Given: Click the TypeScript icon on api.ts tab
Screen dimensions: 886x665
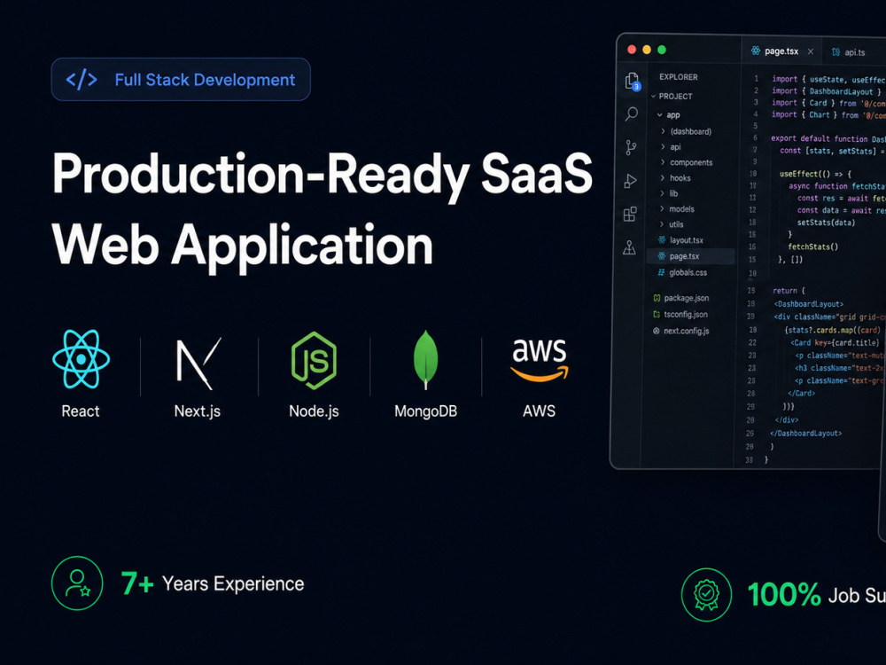Looking at the screenshot, I should 835,52.
